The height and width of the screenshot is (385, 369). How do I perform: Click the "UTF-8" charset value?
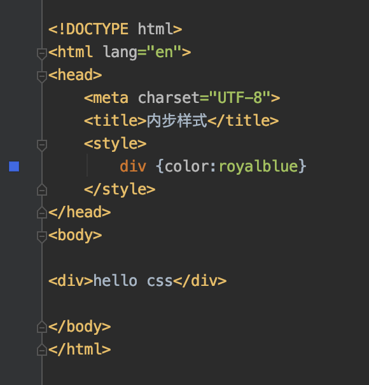pos(240,97)
